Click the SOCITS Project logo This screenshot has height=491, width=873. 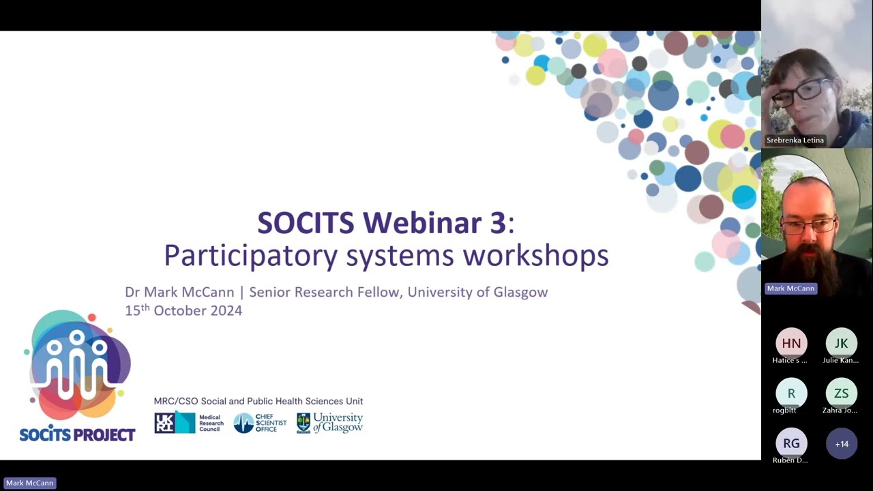pyautogui.click(x=77, y=376)
